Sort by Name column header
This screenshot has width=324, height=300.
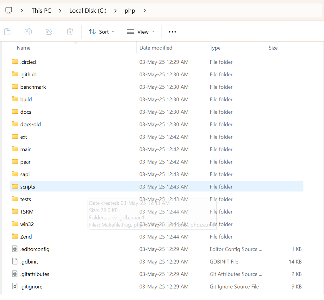(23, 48)
